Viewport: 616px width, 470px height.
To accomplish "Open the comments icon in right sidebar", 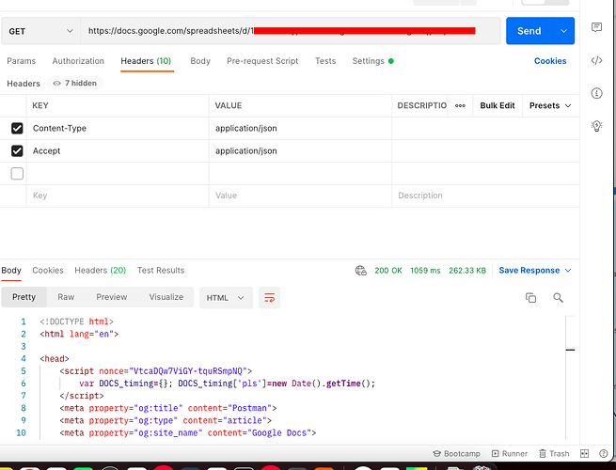I will coord(596,27).
